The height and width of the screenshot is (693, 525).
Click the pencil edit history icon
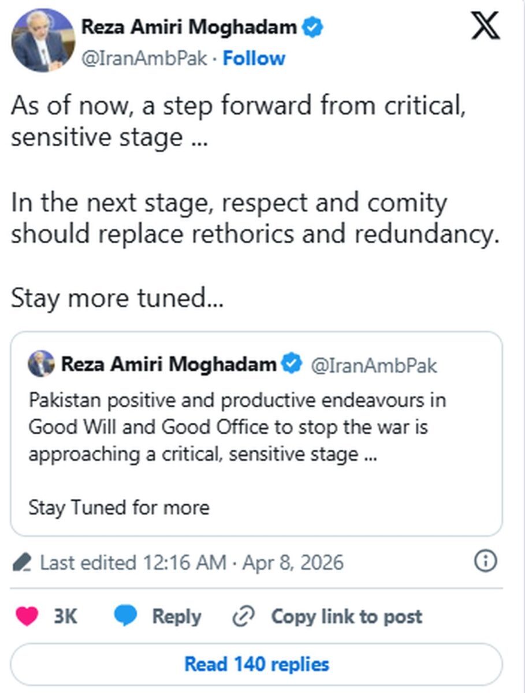(22, 562)
